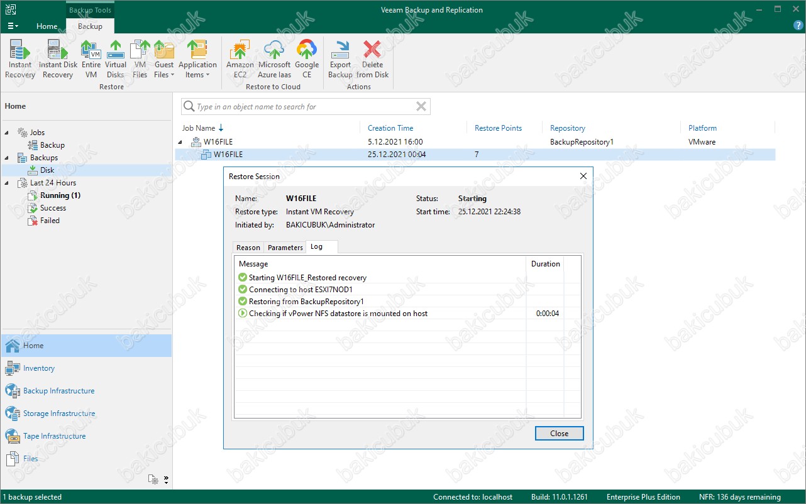Select Backups tree item
Viewport: 806px width, 504px height.
point(43,158)
